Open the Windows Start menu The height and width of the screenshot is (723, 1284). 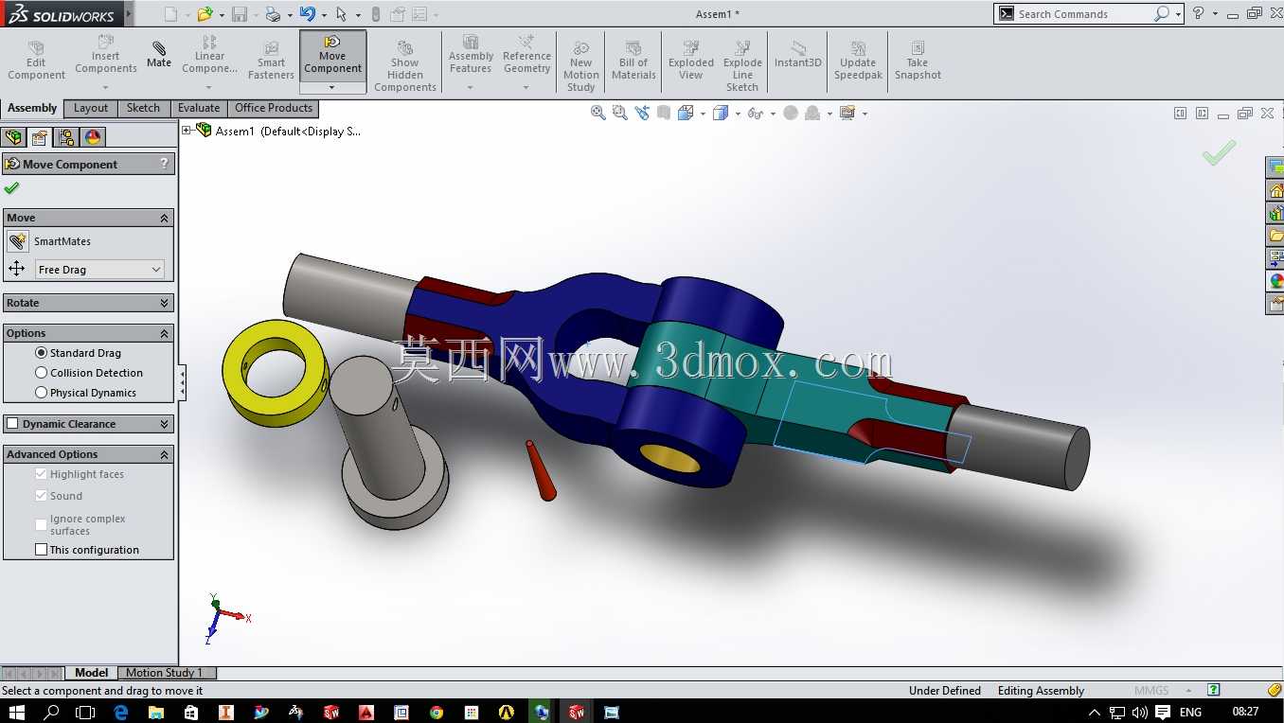pos(16,712)
